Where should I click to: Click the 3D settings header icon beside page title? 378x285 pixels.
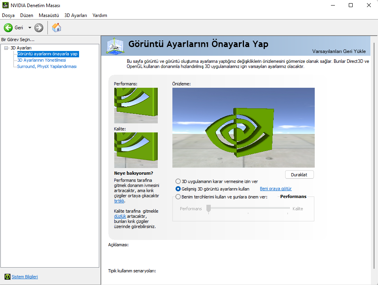pos(115,46)
